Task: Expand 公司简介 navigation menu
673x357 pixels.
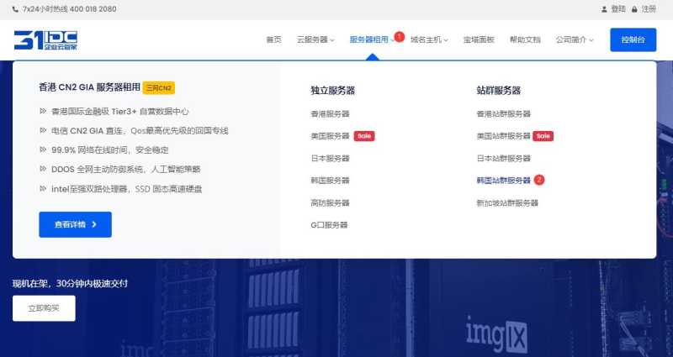Action: (x=575, y=39)
